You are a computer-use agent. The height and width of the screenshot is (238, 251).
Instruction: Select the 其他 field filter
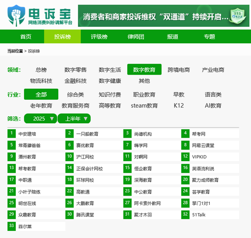coord(144,81)
